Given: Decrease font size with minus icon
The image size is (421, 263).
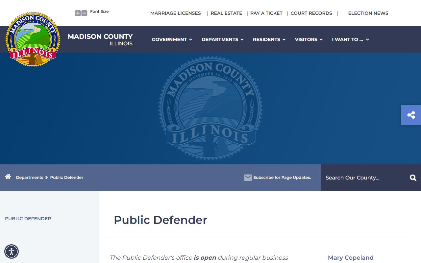Looking at the screenshot, I should pos(84,13).
